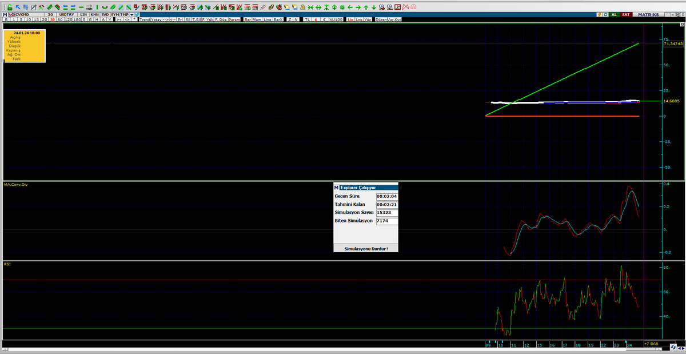686x354 pixels.
Task: Click the RSI indicator label
Action: point(7,264)
